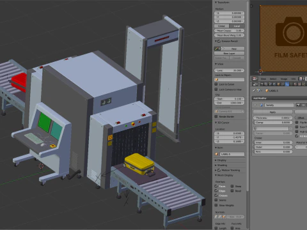Image resolution: width=307 pixels, height=230 pixels.
Task: Open the Add Modifier dropdown
Action: click(x=279, y=98)
